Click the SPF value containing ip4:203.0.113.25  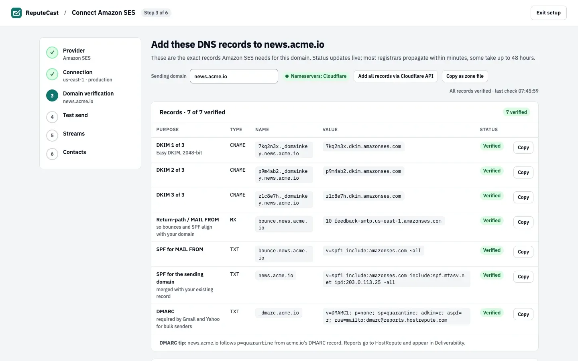point(396,279)
